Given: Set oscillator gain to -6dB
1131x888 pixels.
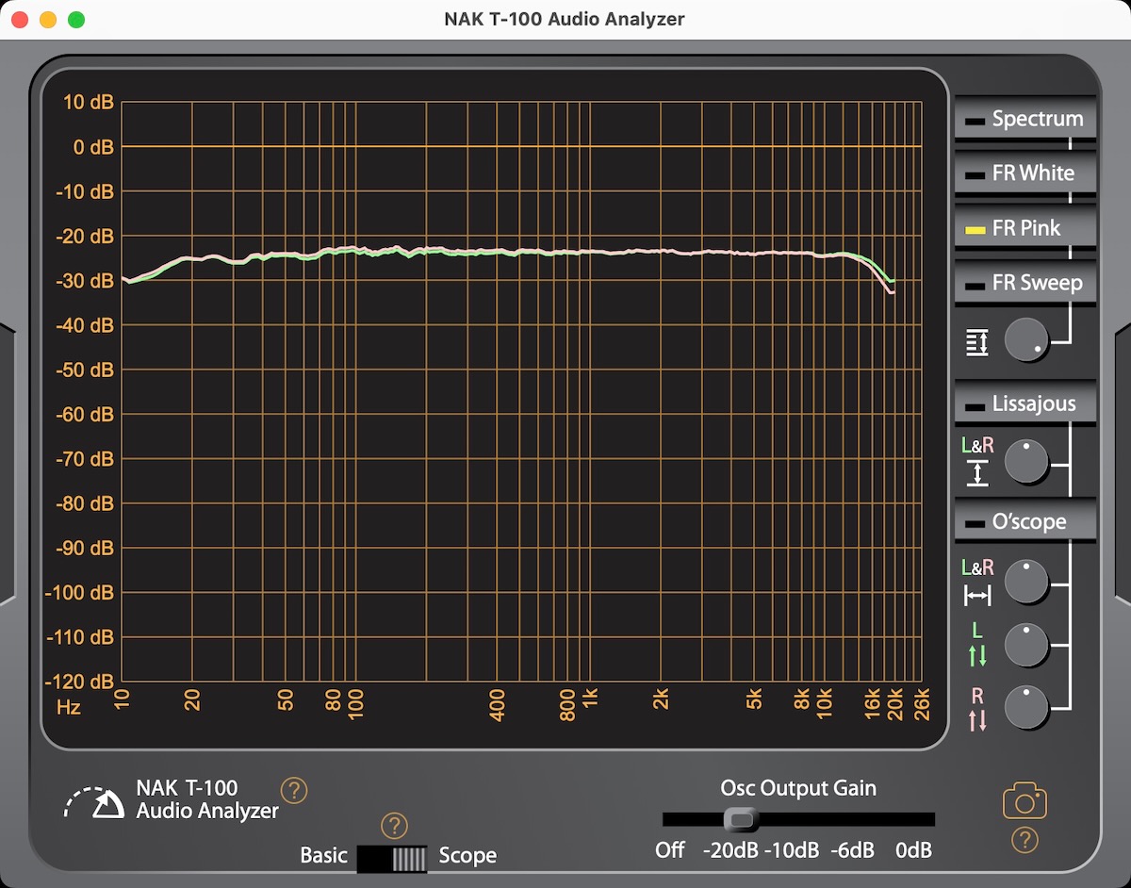Looking at the screenshot, I should pyautogui.click(x=852, y=849).
